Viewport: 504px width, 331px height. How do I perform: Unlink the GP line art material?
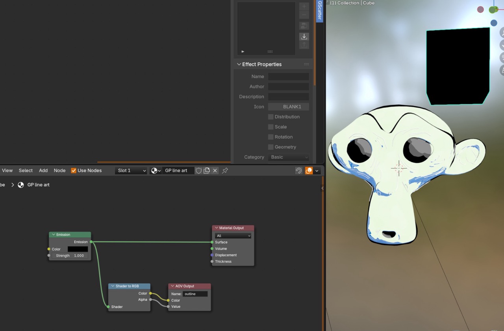[215, 171]
